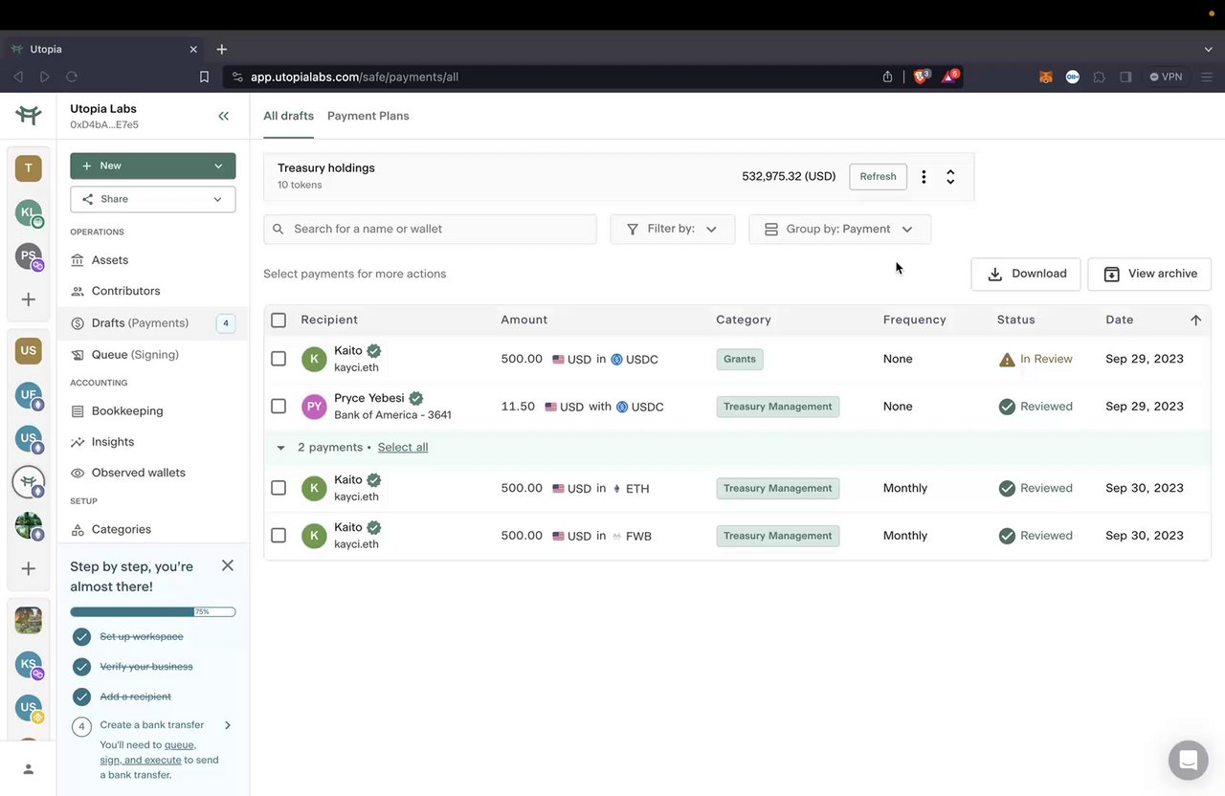
Task: Click the browser address bar URL
Action: 354,77
